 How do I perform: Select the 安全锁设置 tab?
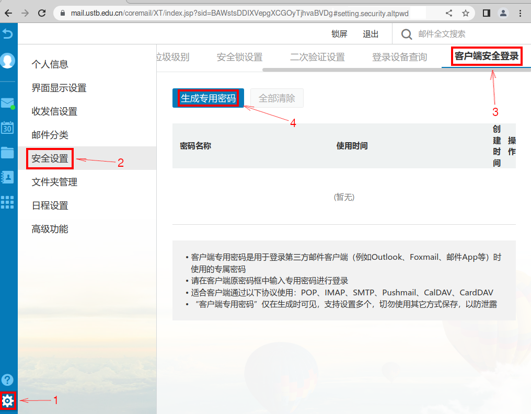point(239,57)
